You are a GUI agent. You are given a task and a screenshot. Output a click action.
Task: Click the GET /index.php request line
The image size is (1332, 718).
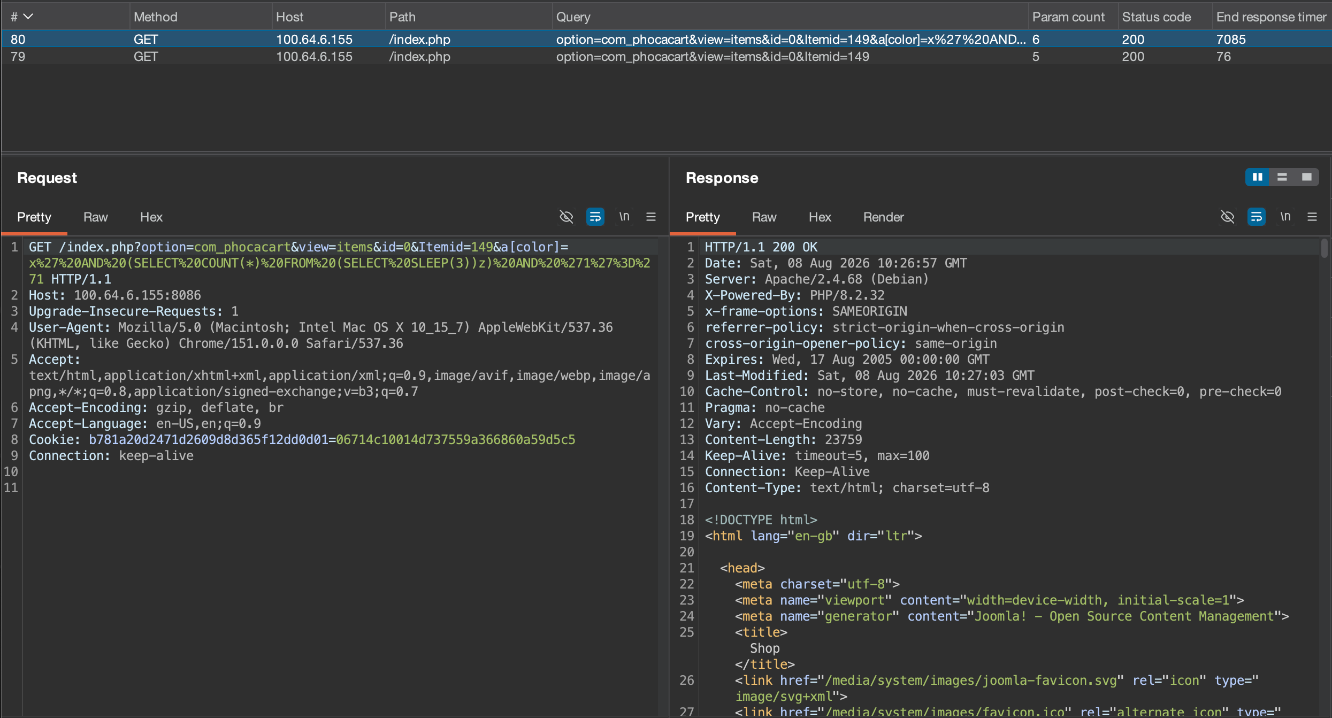(x=340, y=263)
